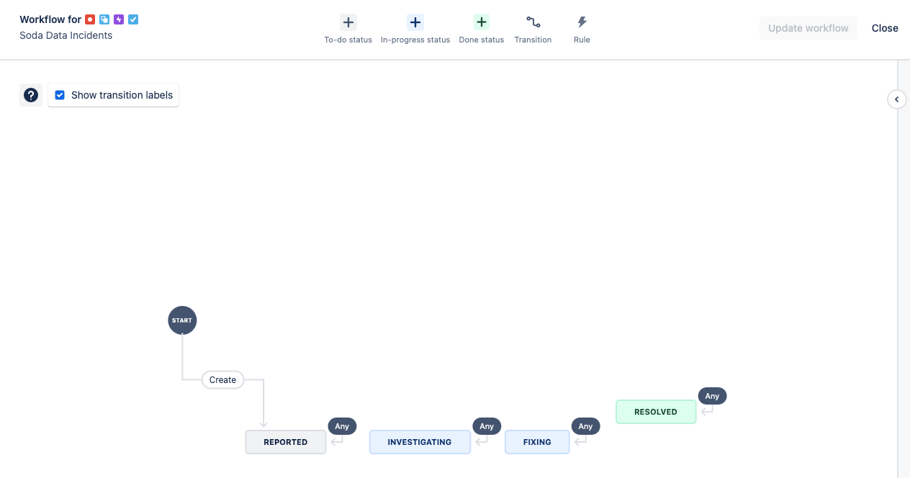Open the help question mark icon
910x478 pixels.
coord(31,95)
